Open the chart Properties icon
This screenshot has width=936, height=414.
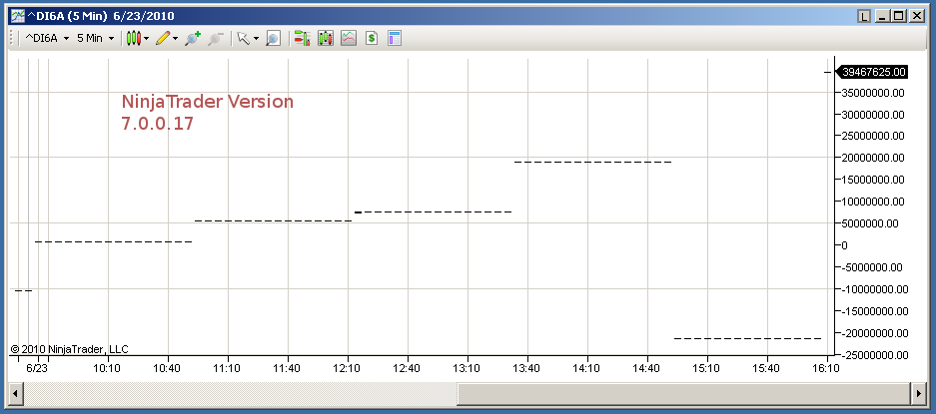tap(395, 38)
